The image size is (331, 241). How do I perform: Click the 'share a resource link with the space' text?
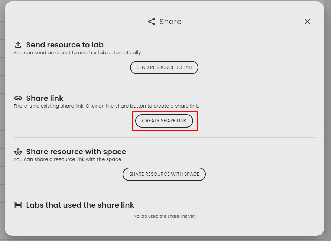(67, 159)
